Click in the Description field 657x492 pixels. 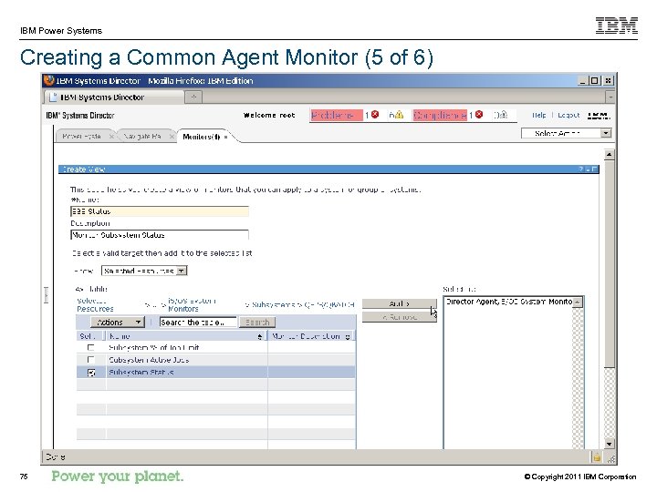click(160, 235)
